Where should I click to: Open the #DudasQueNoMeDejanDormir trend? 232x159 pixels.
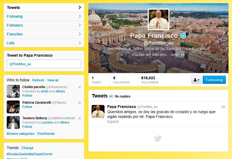click(x=30, y=154)
